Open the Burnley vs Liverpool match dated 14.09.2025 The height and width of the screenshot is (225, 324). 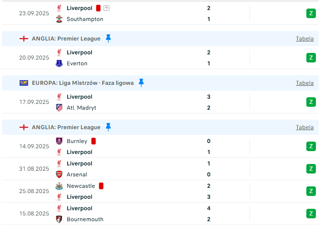tap(143, 146)
